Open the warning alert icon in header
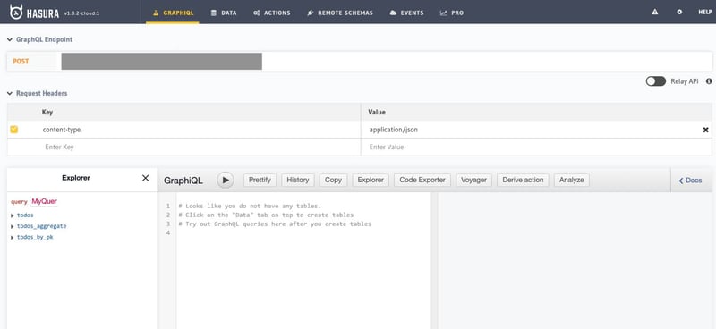This screenshot has height=329, width=716. pyautogui.click(x=655, y=13)
